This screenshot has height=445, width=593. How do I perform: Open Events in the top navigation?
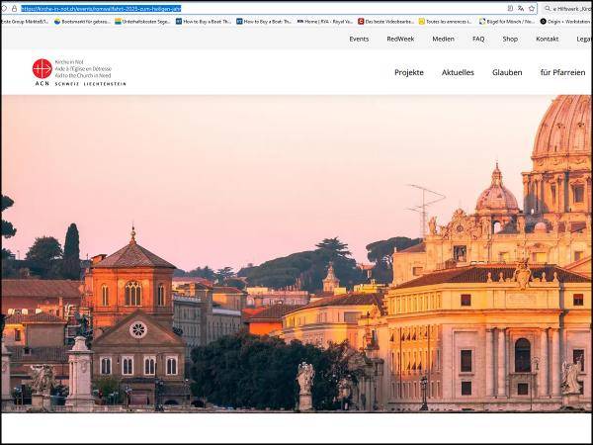pyautogui.click(x=359, y=39)
